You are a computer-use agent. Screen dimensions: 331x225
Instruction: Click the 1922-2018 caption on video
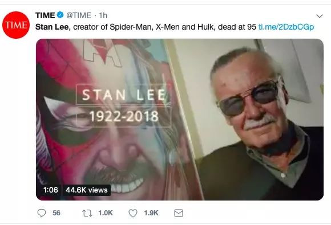pyautogui.click(x=124, y=116)
